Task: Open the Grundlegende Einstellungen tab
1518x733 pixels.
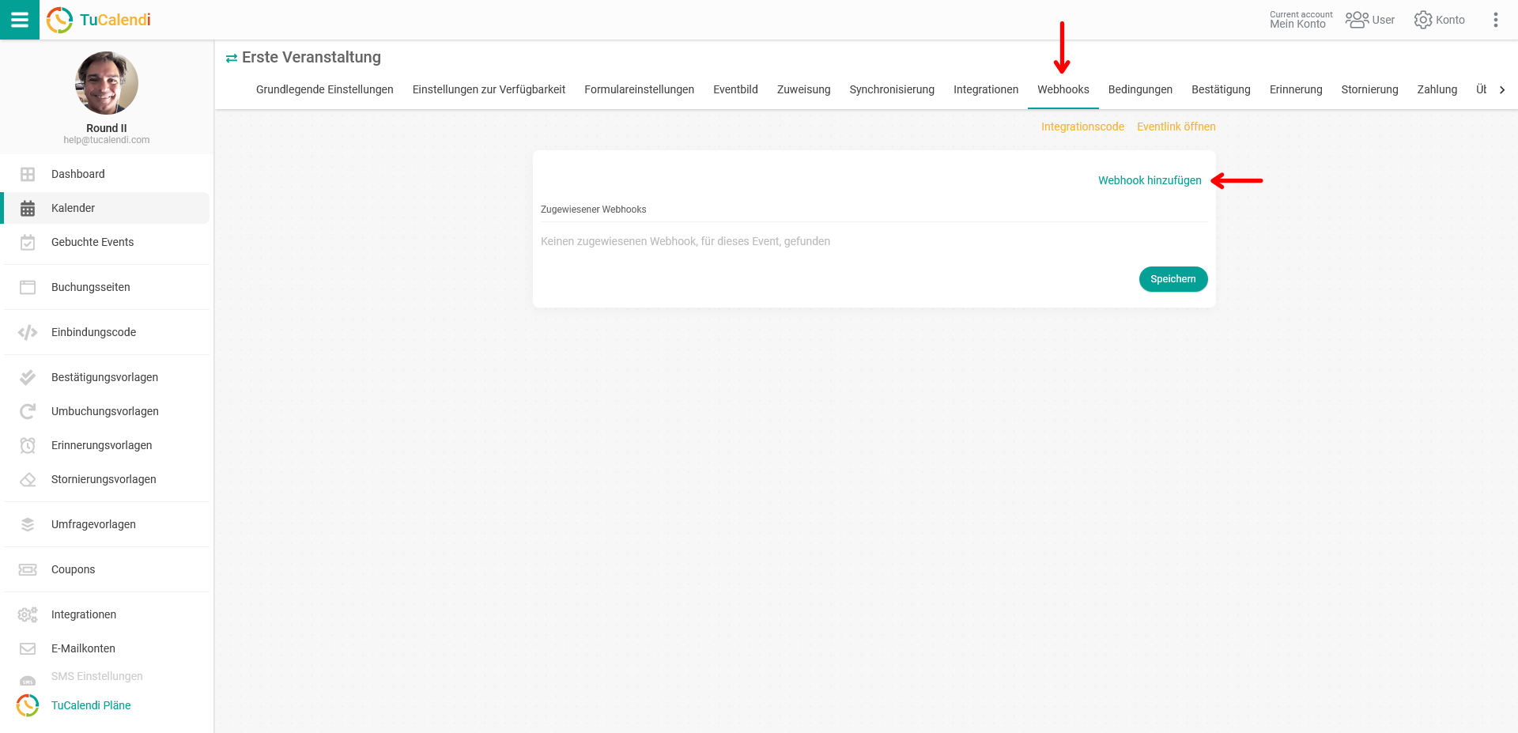Action: pos(325,89)
